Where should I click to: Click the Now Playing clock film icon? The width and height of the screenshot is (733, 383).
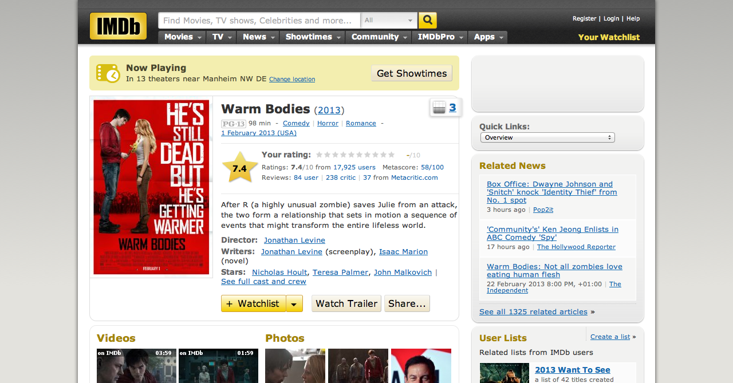tap(108, 73)
